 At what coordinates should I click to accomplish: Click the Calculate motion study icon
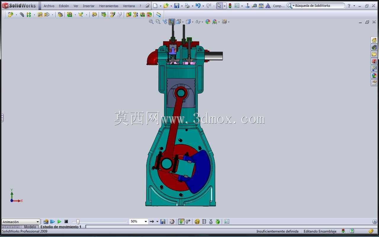pyautogui.click(x=46, y=222)
